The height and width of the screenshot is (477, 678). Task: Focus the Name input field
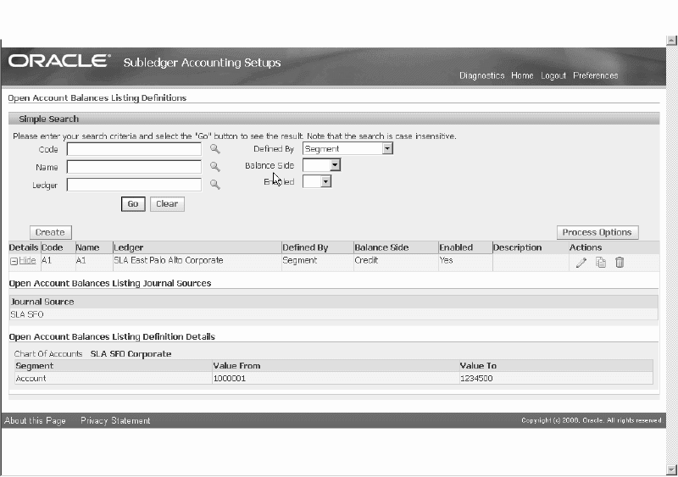[134, 167]
